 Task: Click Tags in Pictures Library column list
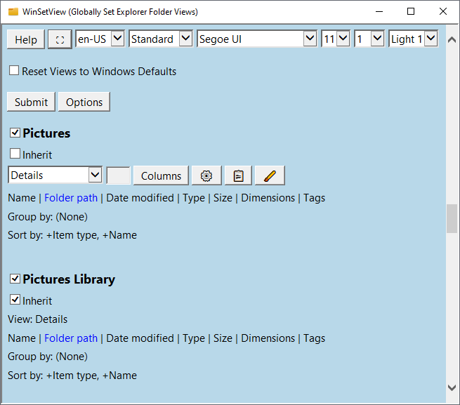click(314, 338)
